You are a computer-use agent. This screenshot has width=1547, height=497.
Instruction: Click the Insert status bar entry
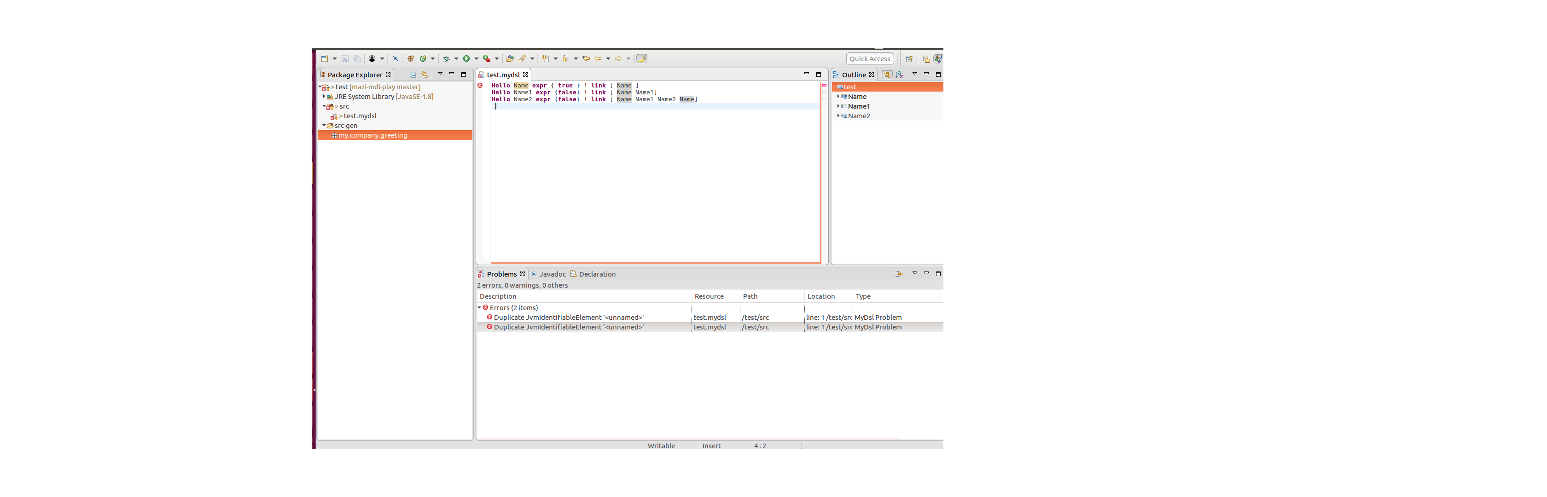pos(712,446)
